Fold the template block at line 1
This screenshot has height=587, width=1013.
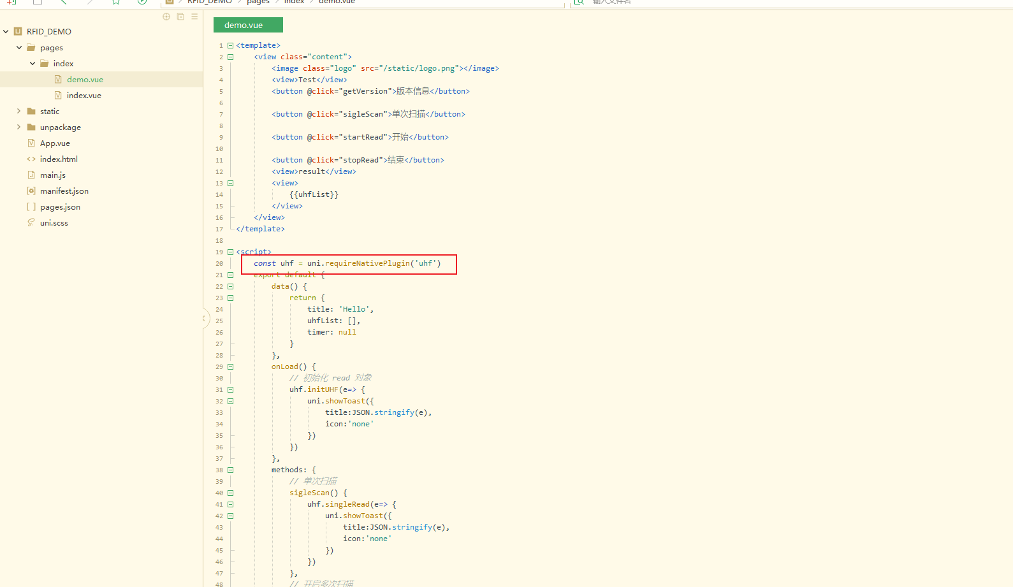231,45
